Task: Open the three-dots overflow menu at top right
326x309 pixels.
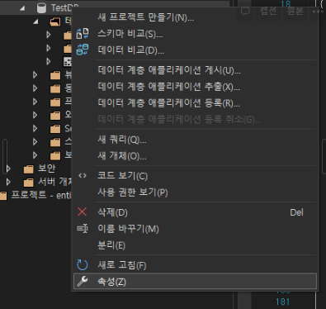Action: coord(318,12)
